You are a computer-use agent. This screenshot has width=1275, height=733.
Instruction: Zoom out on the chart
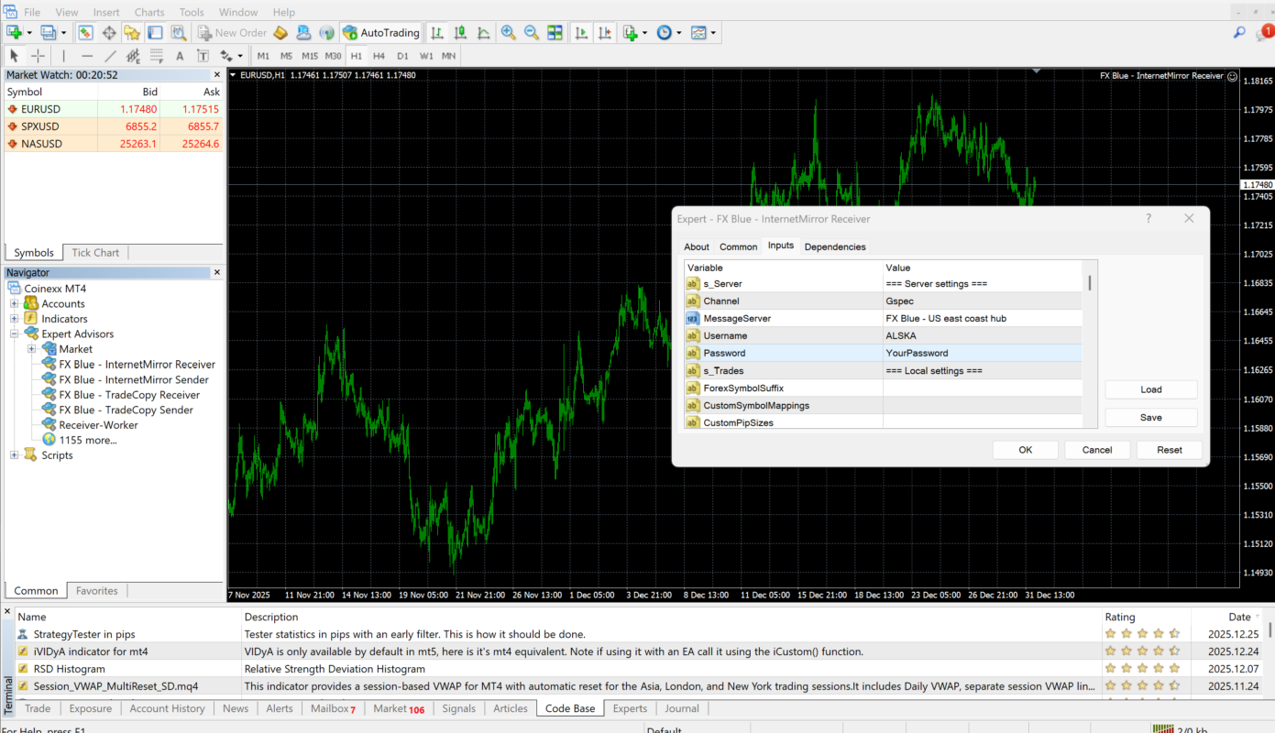pyautogui.click(x=531, y=33)
